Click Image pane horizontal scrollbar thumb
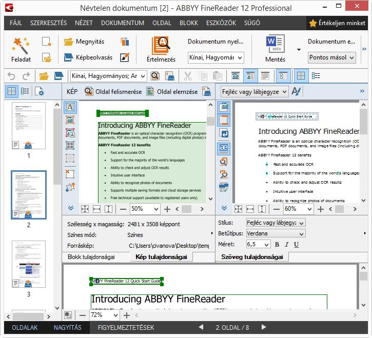372x338 pixels. click(x=186, y=209)
